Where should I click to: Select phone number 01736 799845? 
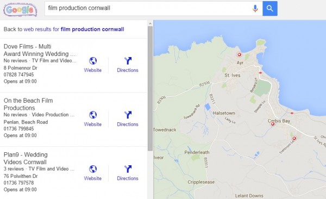[18, 129]
